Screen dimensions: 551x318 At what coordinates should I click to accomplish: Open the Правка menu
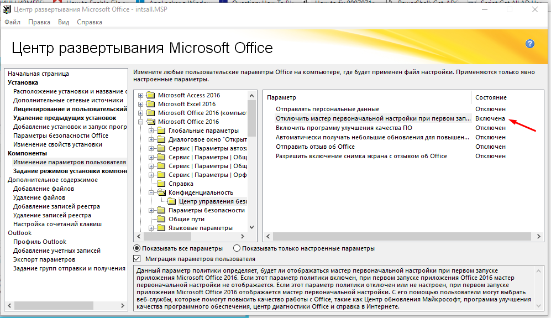(39, 22)
